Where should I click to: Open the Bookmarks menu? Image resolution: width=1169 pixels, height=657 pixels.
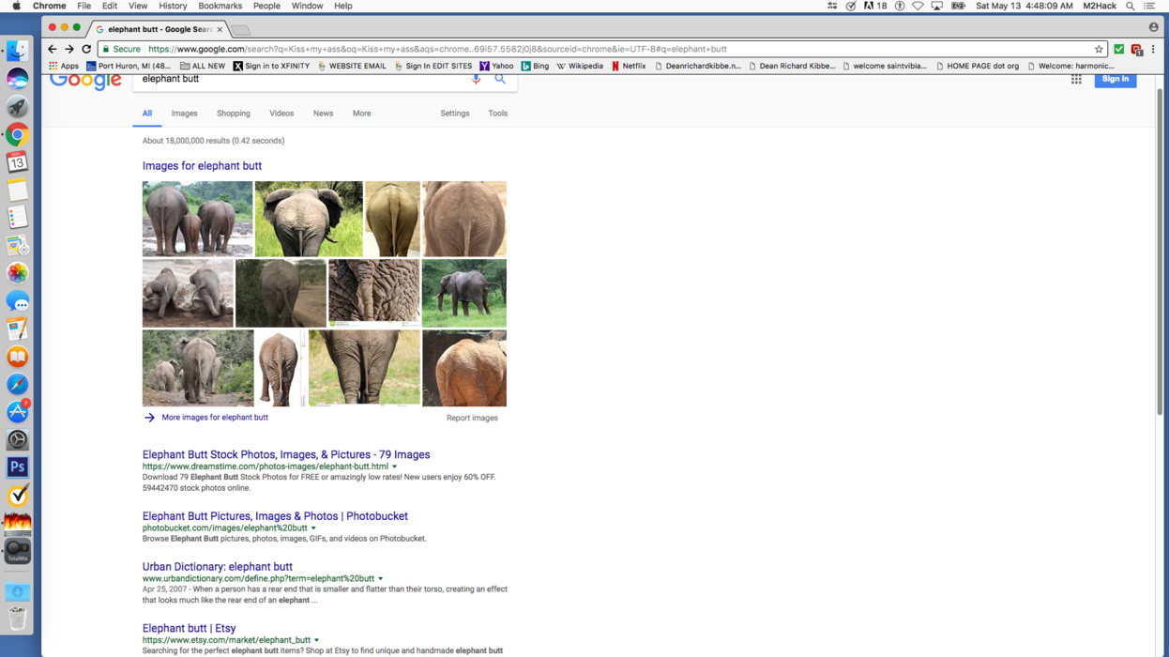pos(220,6)
